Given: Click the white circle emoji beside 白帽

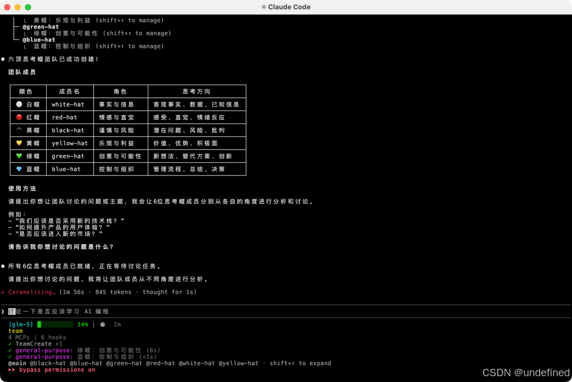Looking at the screenshot, I should point(19,105).
